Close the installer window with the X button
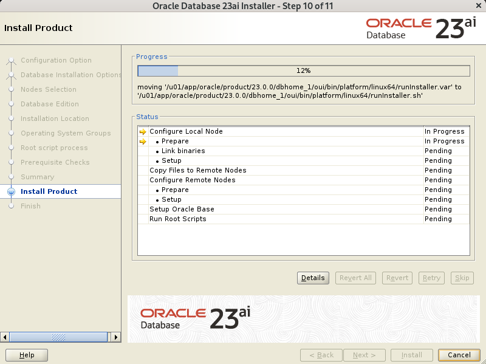This screenshot has width=486, height=364. tap(479, 5)
